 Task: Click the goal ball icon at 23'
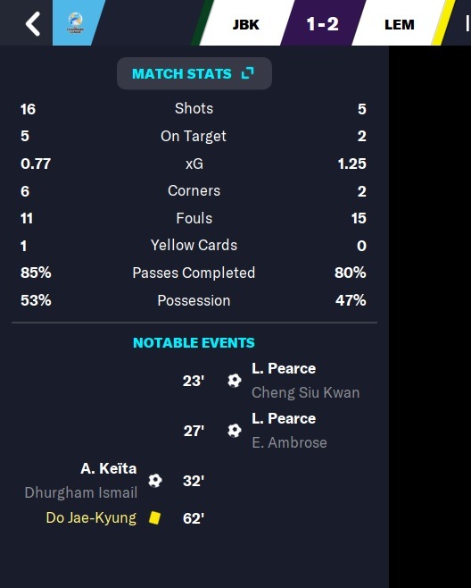tap(235, 381)
